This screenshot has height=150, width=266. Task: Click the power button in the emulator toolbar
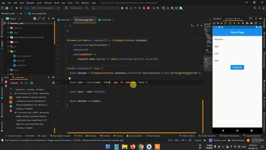(214, 23)
